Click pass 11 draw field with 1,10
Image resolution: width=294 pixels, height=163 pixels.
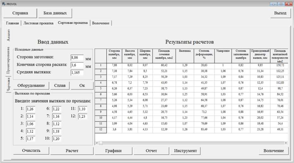(x=83, y=109)
